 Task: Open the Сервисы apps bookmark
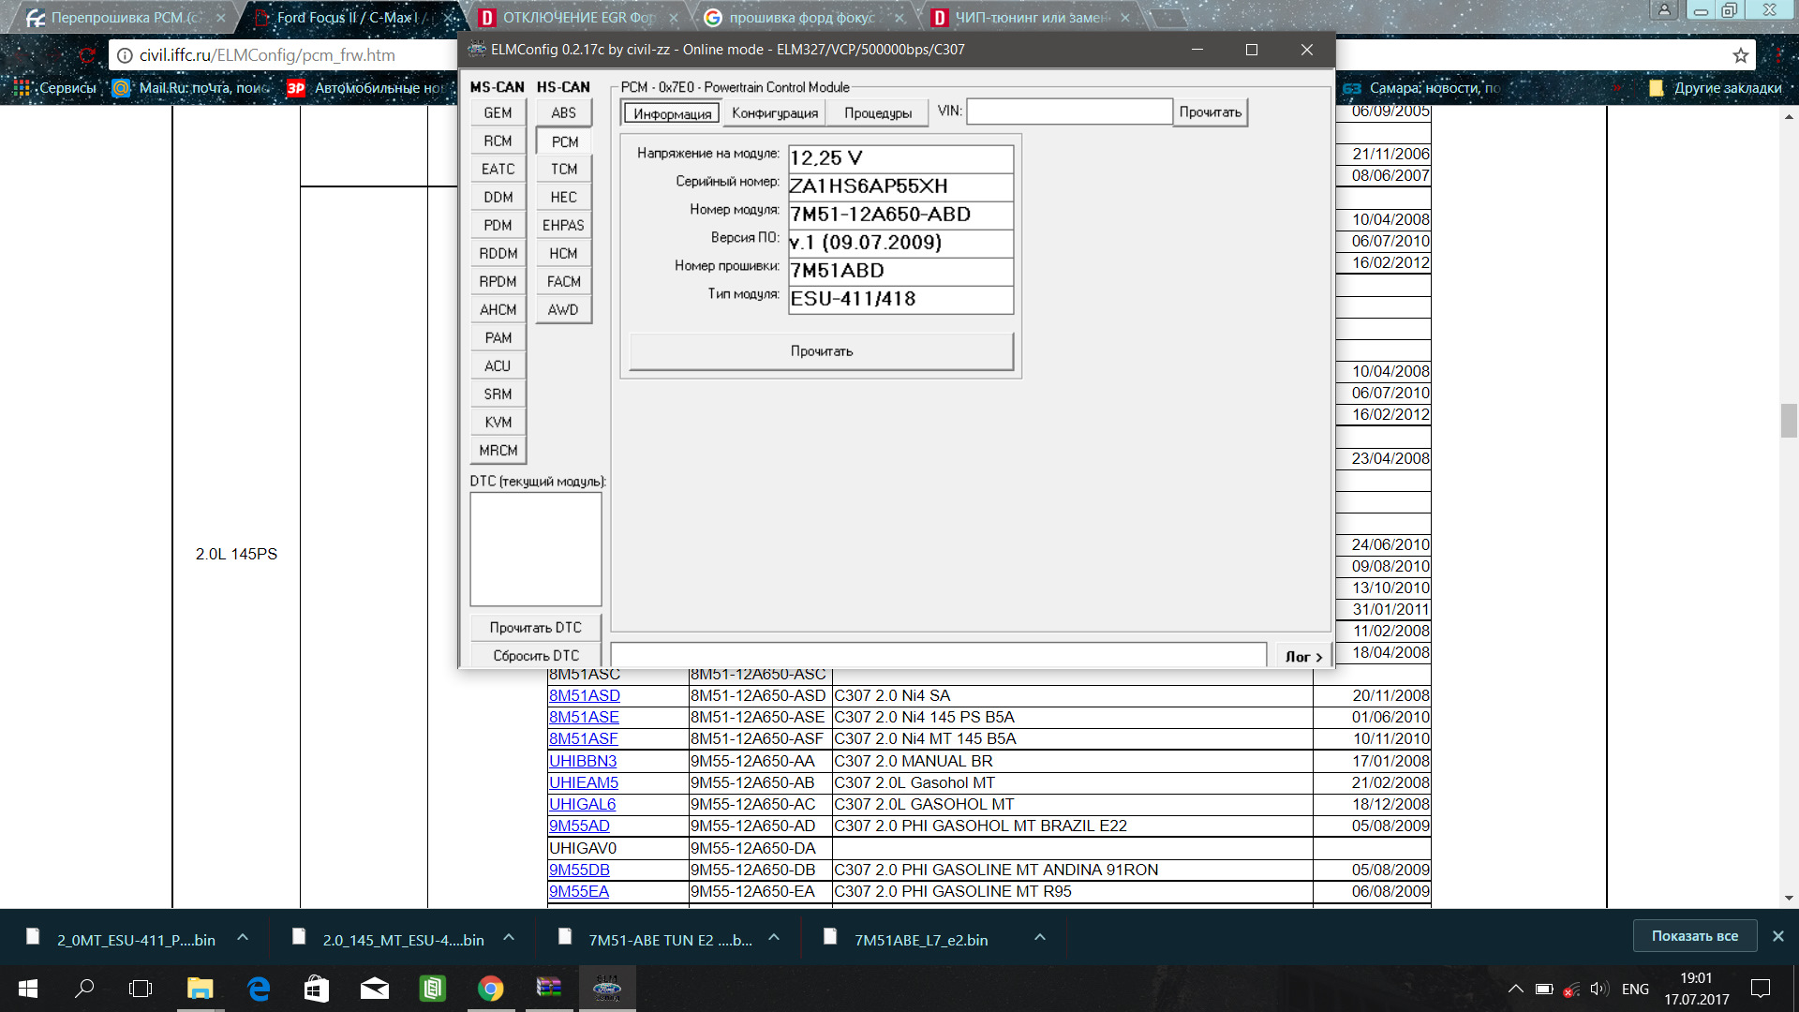coord(55,88)
